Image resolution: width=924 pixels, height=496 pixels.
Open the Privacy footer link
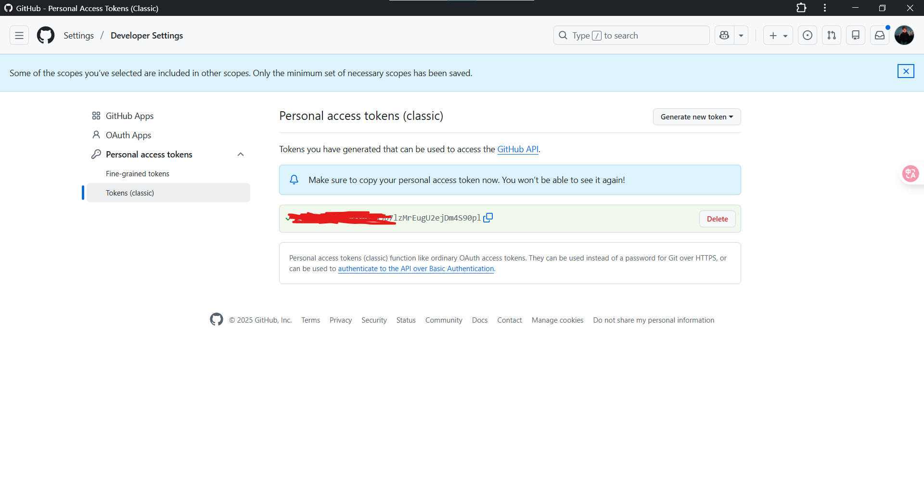[341, 320]
